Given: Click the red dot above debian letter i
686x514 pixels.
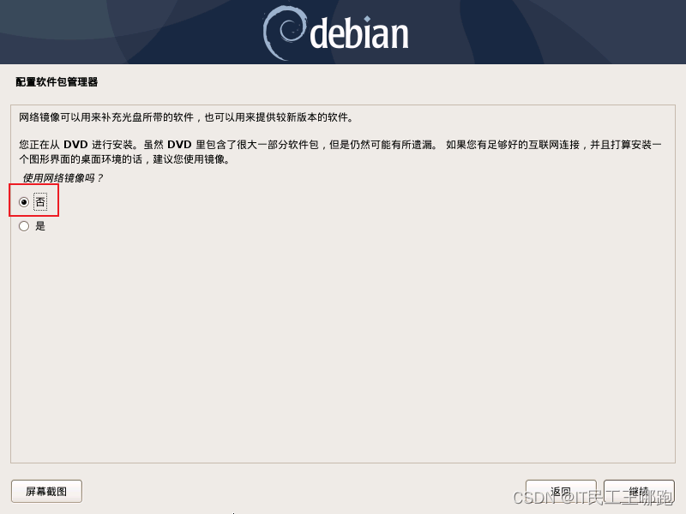Looking at the screenshot, I should [368, 19].
